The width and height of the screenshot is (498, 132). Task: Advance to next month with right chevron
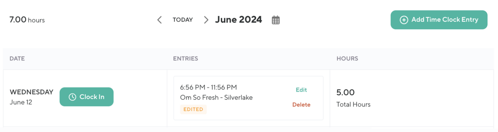pyautogui.click(x=206, y=20)
